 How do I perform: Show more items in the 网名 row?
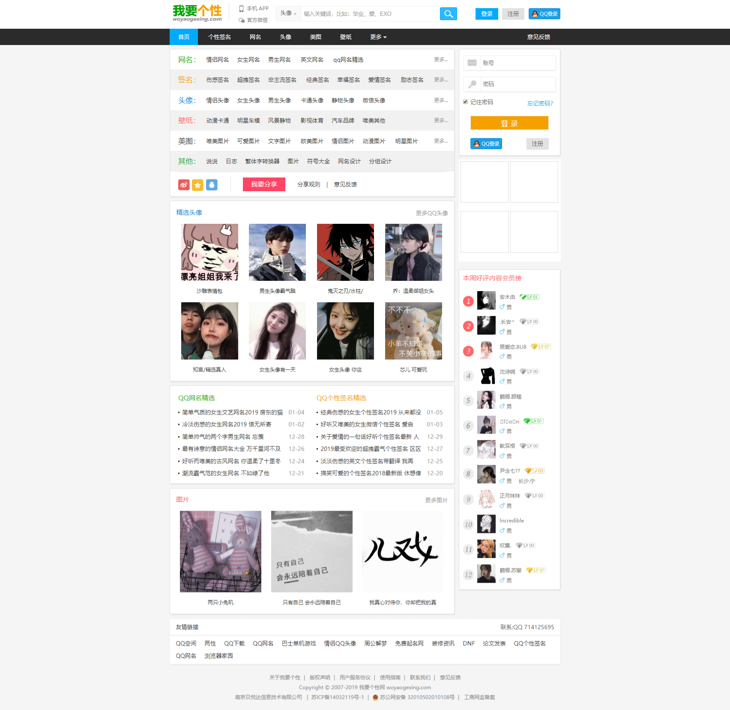pos(441,60)
